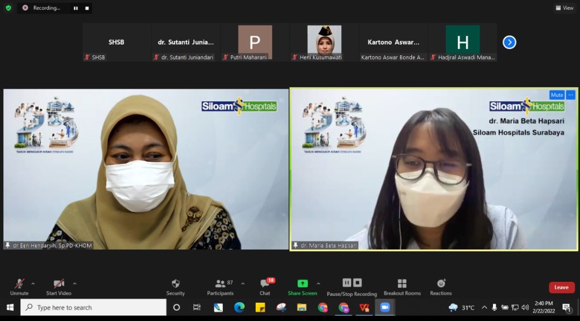The width and height of the screenshot is (580, 321).
Task: Open the Reactions menu
Action: pyautogui.click(x=440, y=287)
